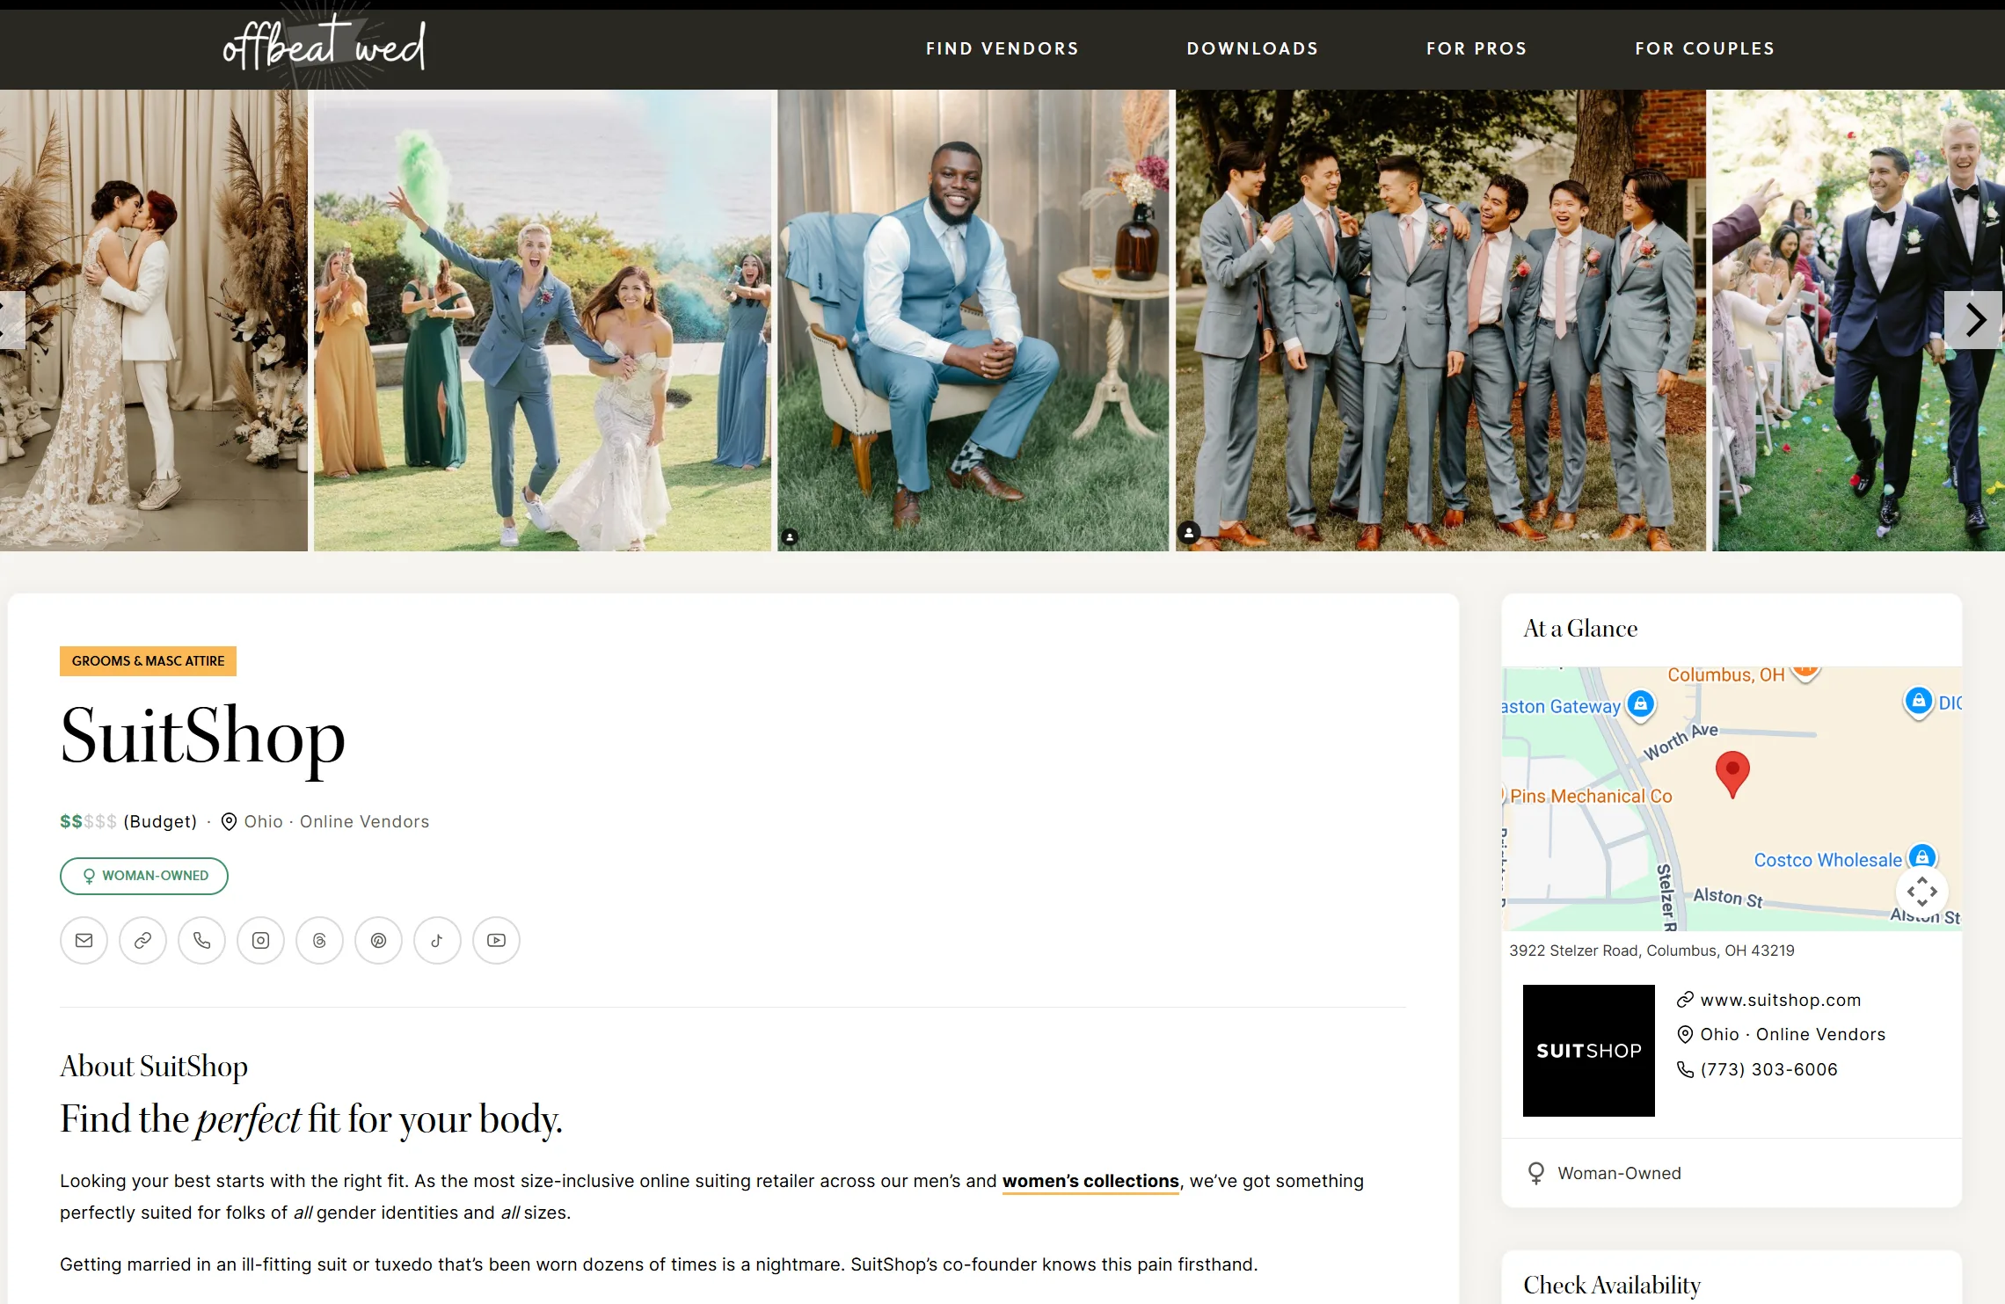Click the SuitShop page title
Image resolution: width=2005 pixels, height=1304 pixels.
202,737
